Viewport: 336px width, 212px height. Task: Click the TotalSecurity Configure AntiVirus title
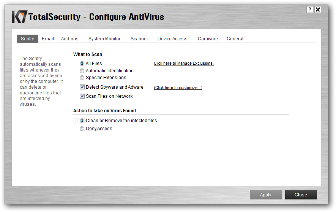coord(96,17)
